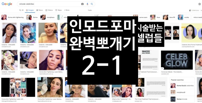Open image of woman with white-gloved hand
202x103 pixels.
(50, 87)
